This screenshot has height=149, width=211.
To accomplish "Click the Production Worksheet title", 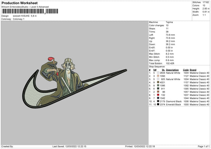I will click(19, 3).
